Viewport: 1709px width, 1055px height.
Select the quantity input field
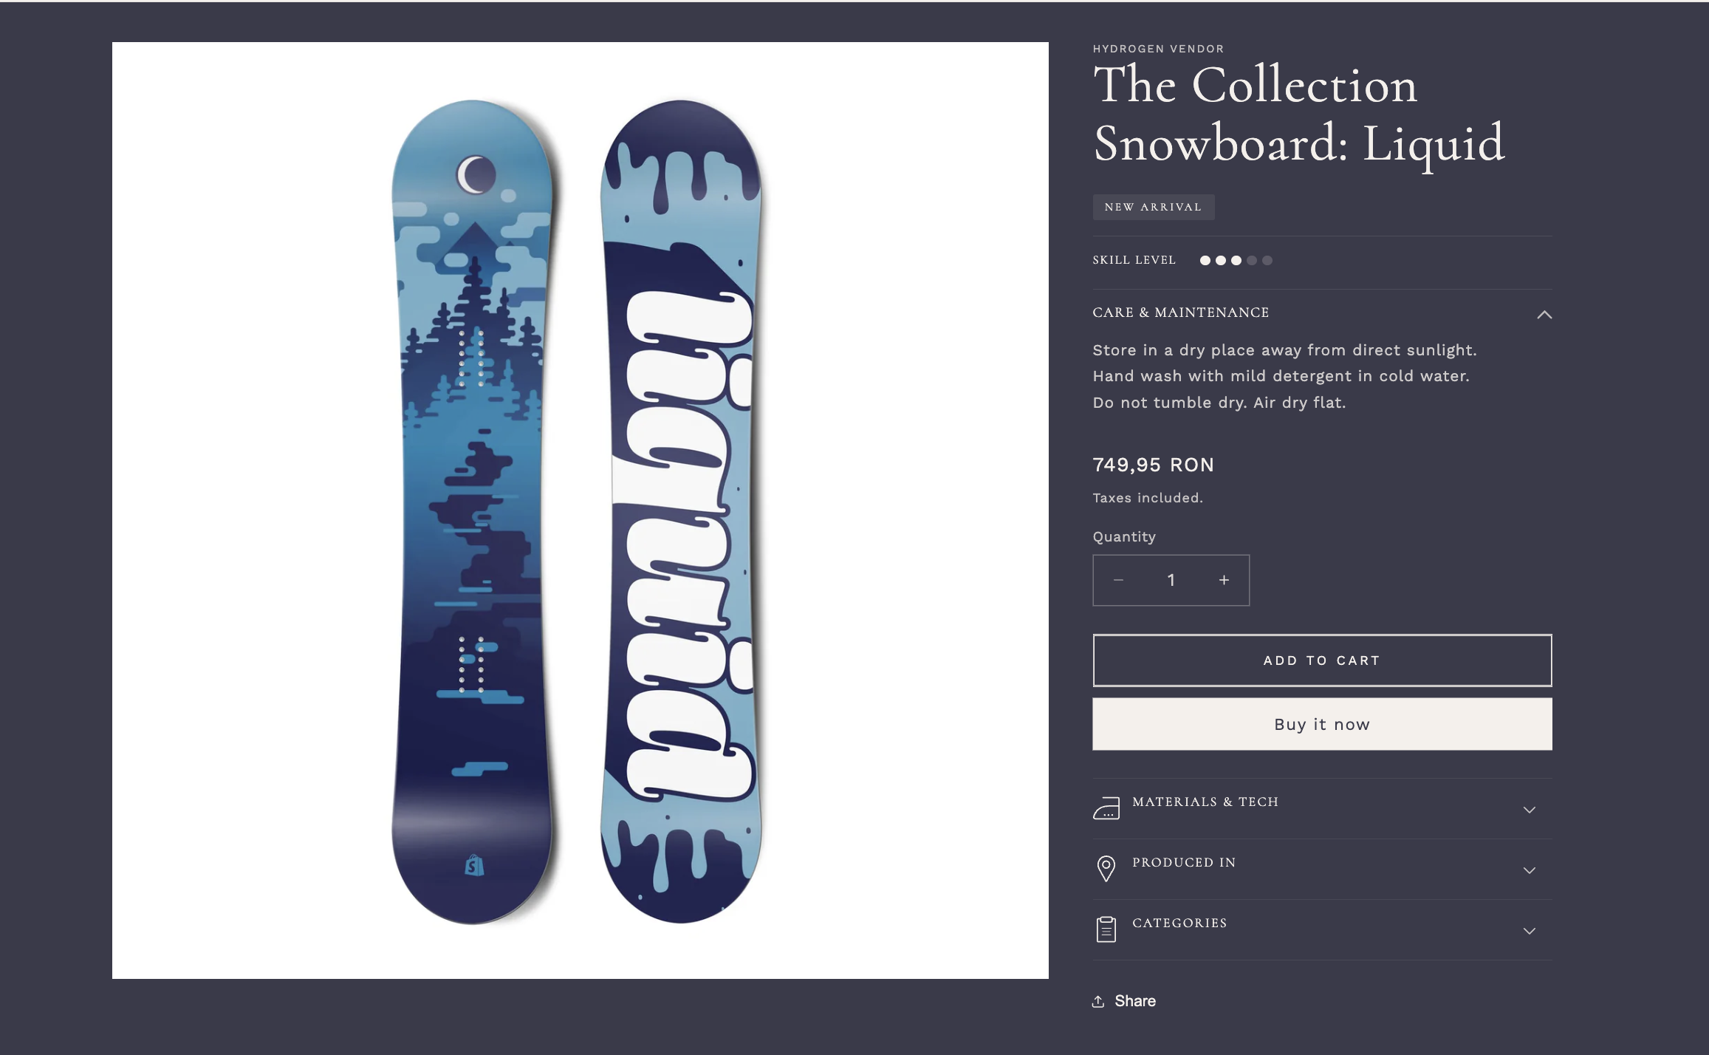click(x=1171, y=581)
